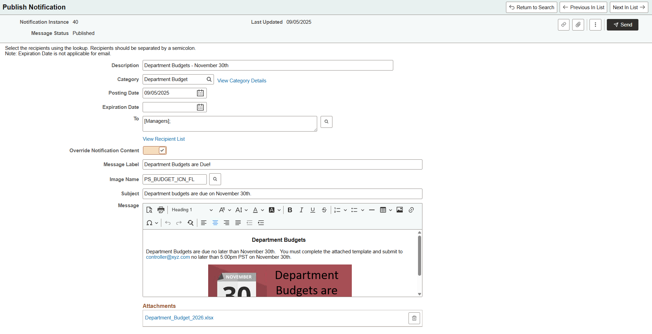Insert an image into the message

point(399,210)
